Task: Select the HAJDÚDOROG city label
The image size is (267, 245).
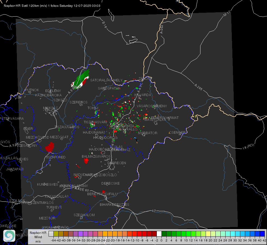Action: click(x=105, y=137)
